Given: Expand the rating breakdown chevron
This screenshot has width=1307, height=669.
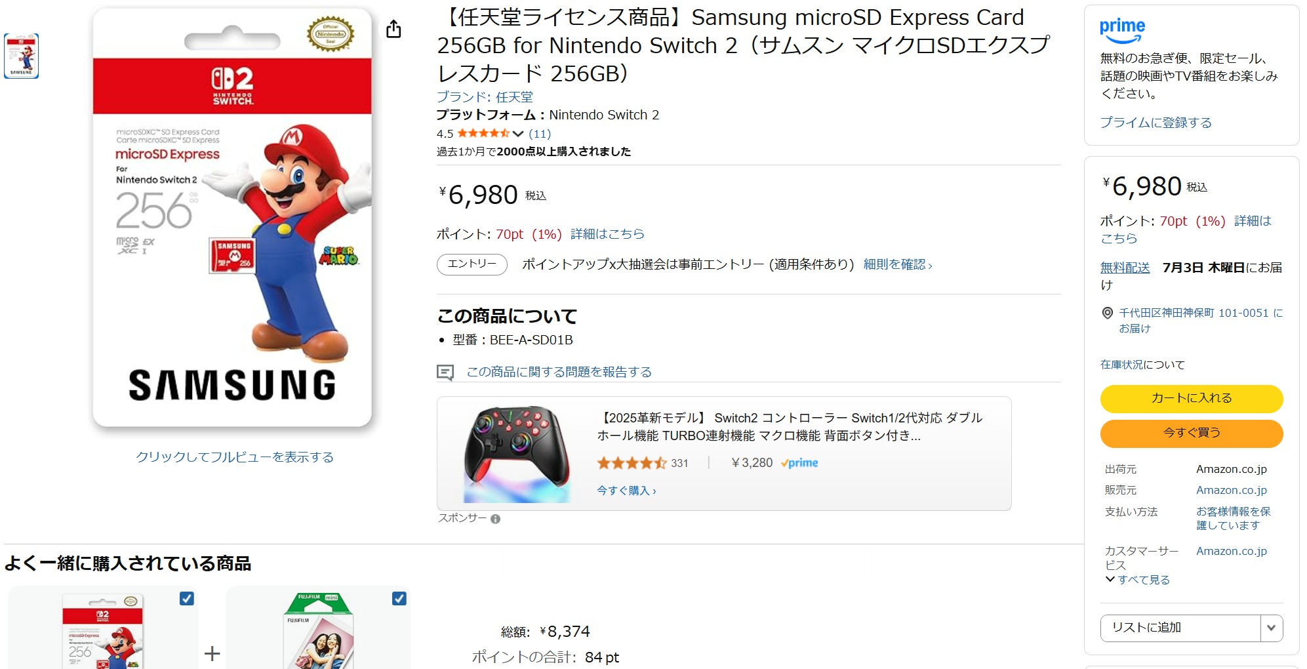Looking at the screenshot, I should click(517, 133).
